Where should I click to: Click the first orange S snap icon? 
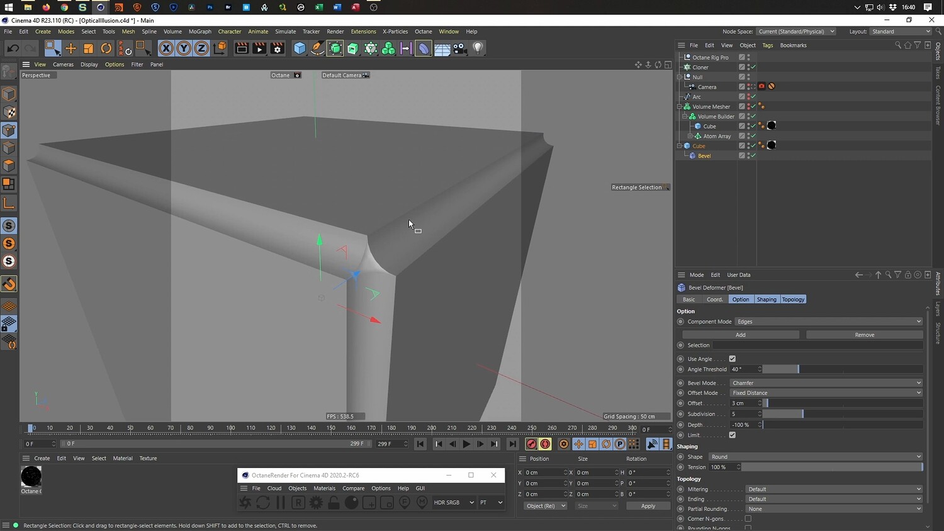point(9,243)
